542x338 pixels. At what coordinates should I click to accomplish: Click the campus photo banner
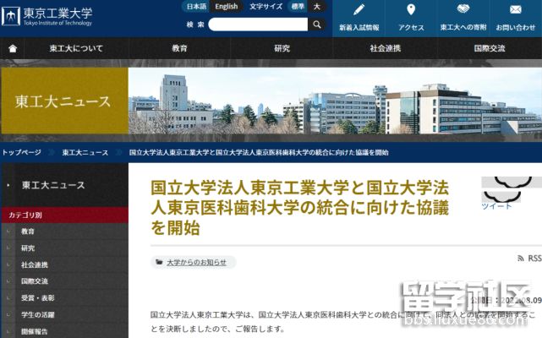tap(335, 101)
